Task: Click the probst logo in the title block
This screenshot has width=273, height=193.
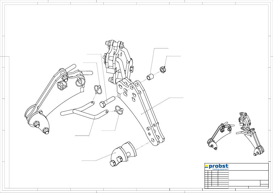Action: [x=216, y=167]
